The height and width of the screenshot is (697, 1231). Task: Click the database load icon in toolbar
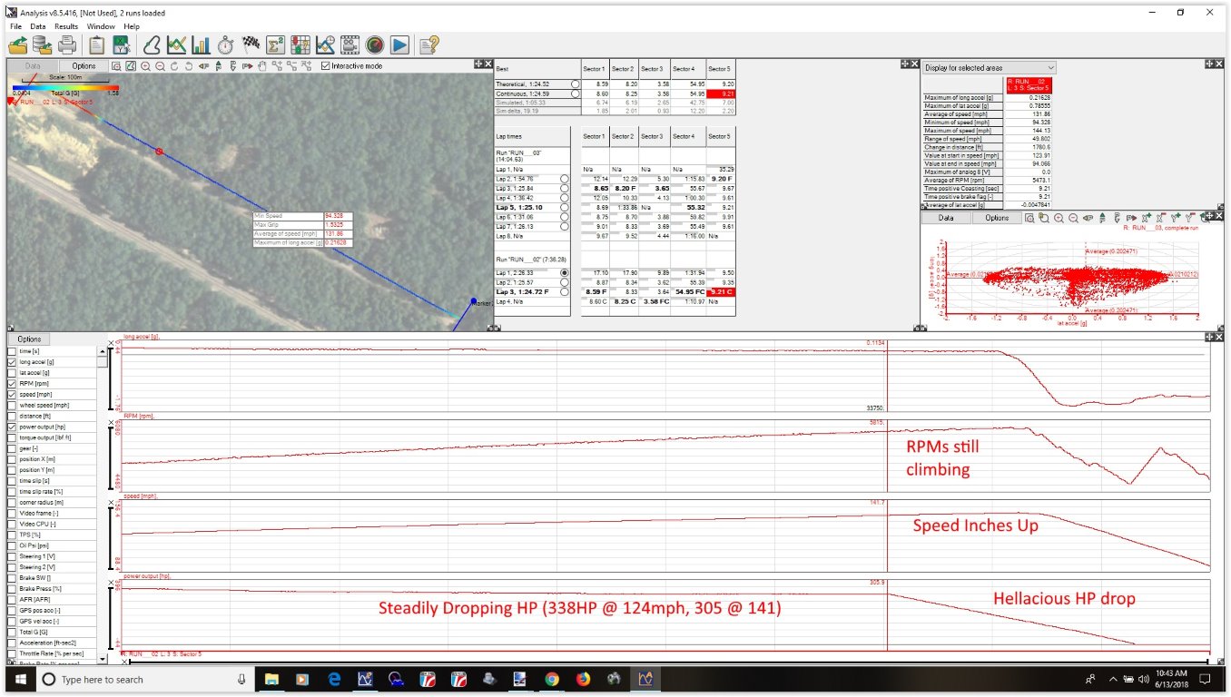(x=42, y=44)
